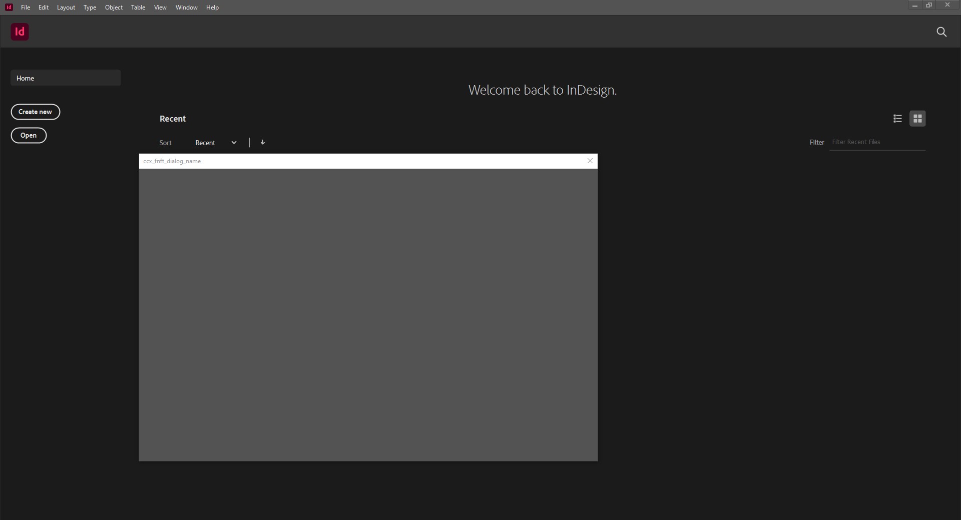Open the Table menu

click(x=138, y=8)
